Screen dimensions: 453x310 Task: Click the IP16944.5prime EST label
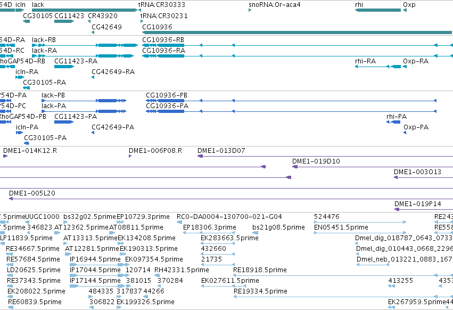(x=95, y=259)
